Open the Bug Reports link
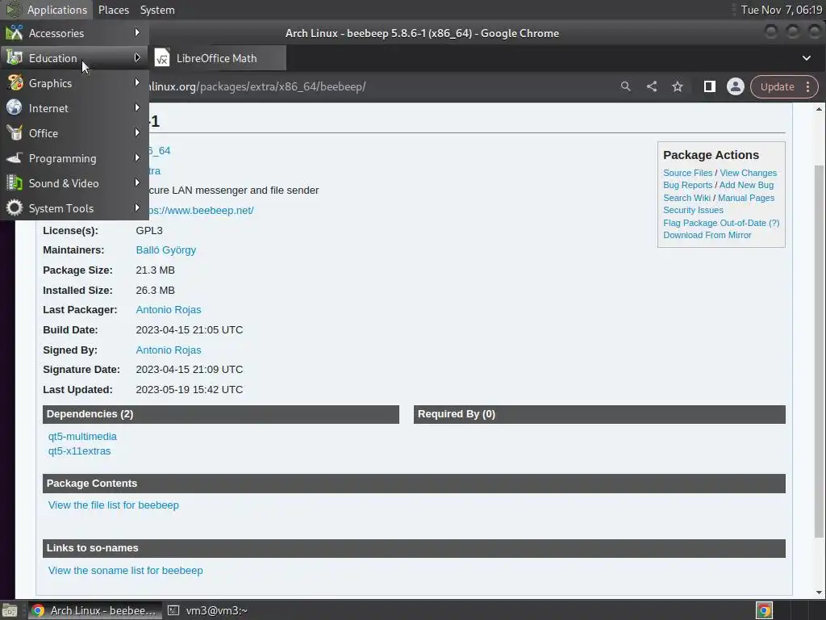826x620 pixels. coord(687,185)
